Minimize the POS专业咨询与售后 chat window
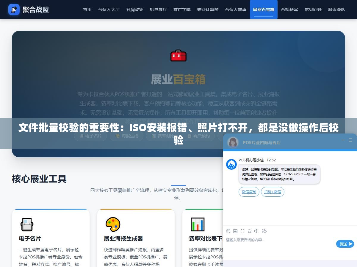The image size is (357, 267). [343, 140]
